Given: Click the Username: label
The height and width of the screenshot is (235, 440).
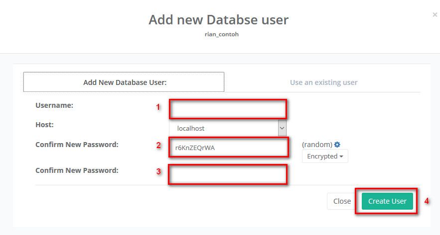Looking at the screenshot, I should click(x=54, y=105).
